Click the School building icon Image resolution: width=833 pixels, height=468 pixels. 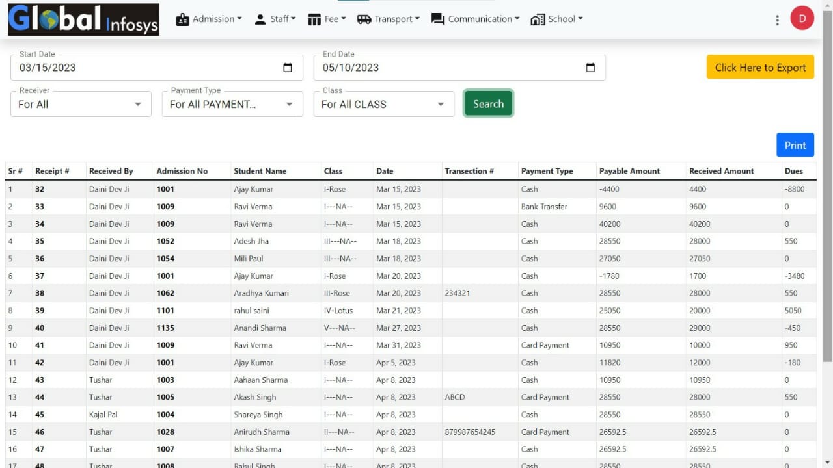pyautogui.click(x=538, y=19)
